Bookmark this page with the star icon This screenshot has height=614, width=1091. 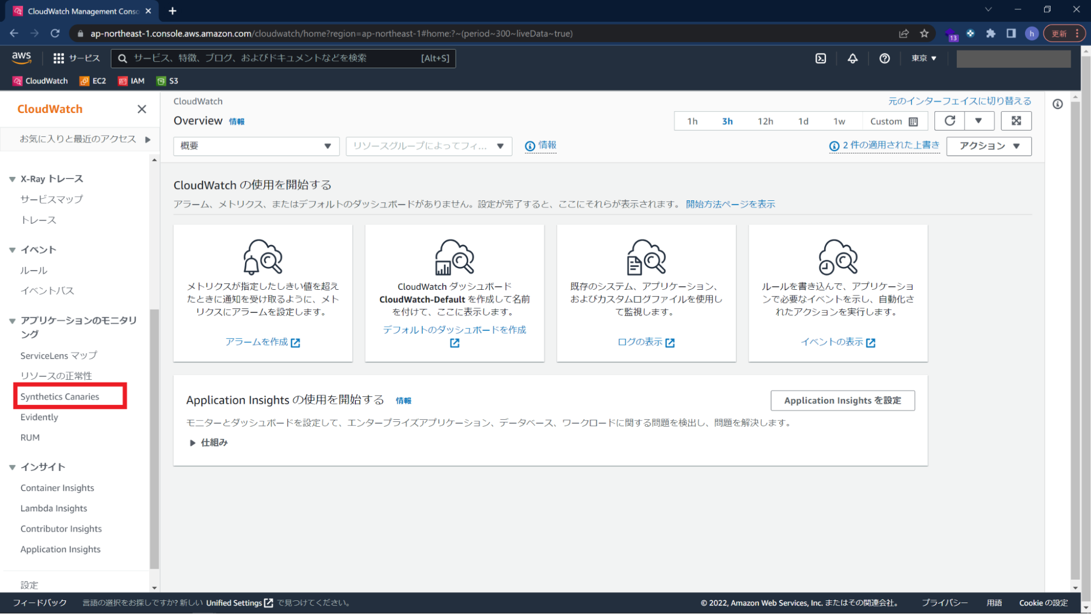click(x=924, y=33)
